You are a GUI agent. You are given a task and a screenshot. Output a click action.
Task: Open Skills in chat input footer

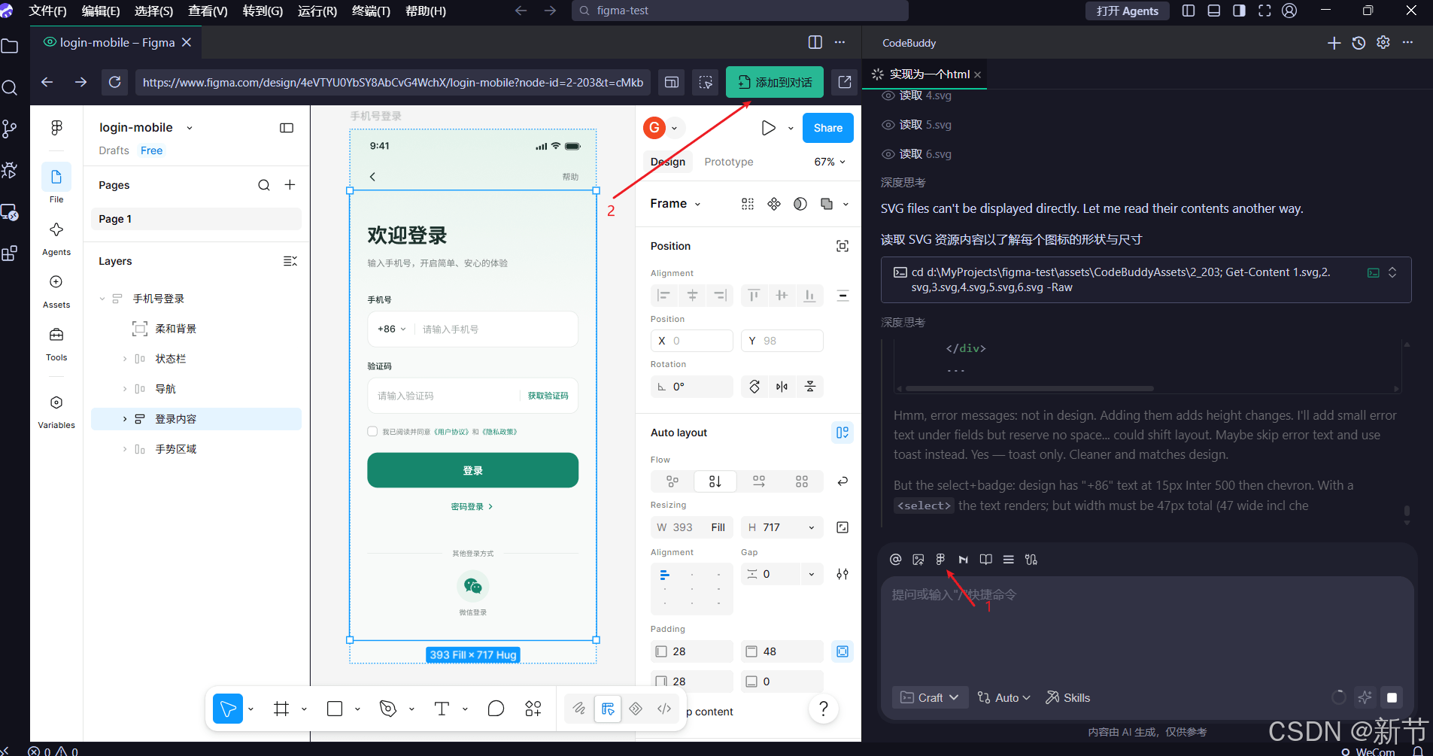coord(1068,697)
